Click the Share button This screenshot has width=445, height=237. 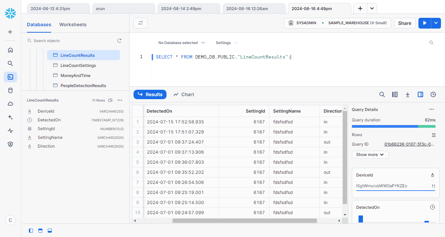pos(404,23)
